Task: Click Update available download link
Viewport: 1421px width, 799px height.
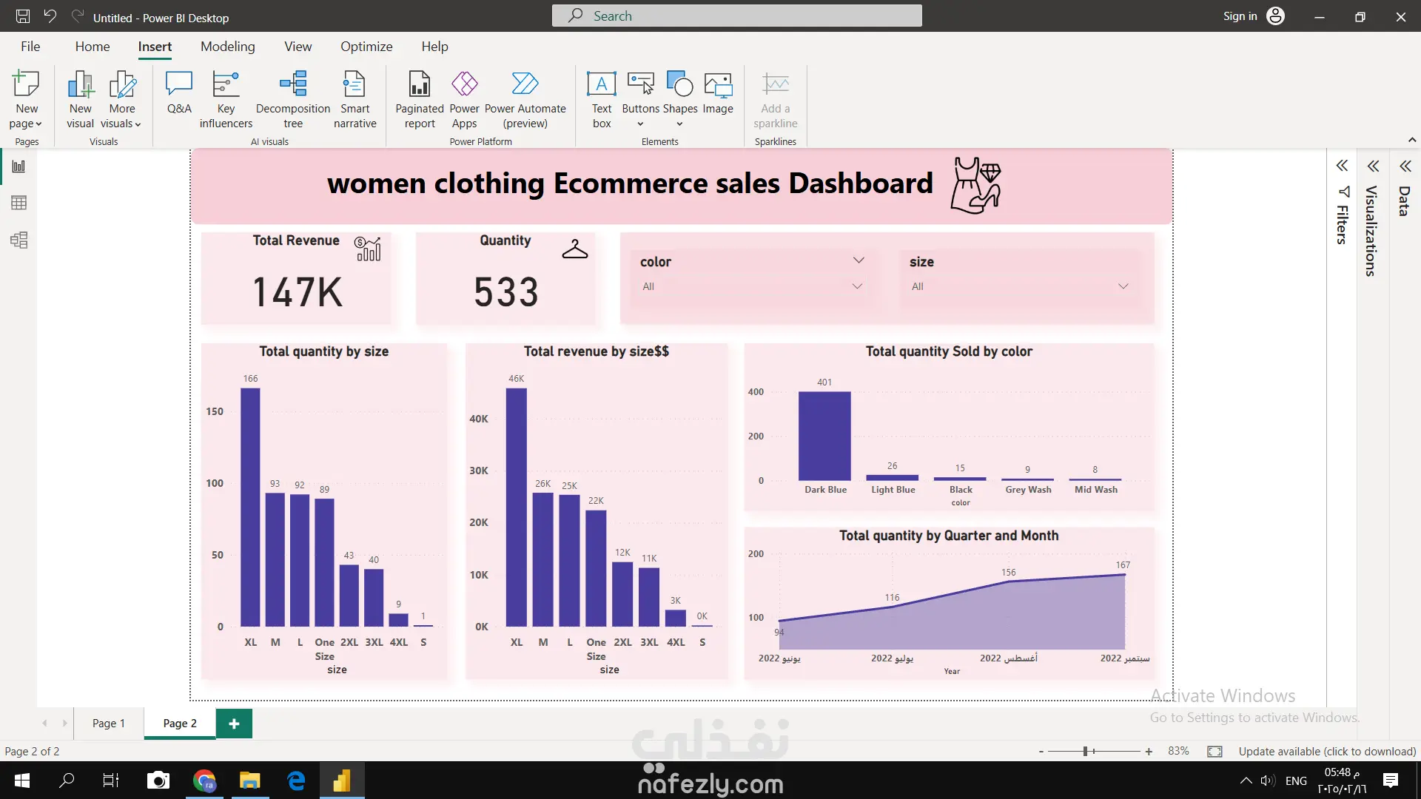Action: [x=1327, y=752]
